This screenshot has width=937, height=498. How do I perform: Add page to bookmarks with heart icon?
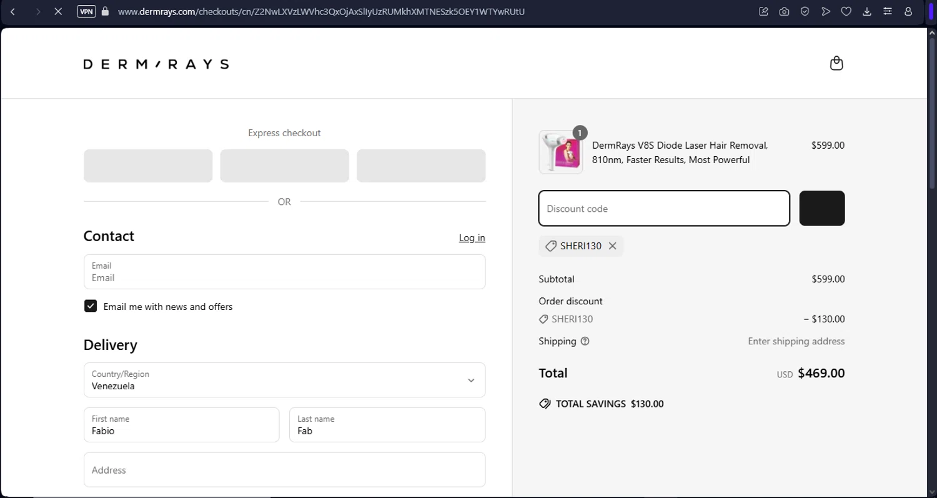click(x=846, y=11)
